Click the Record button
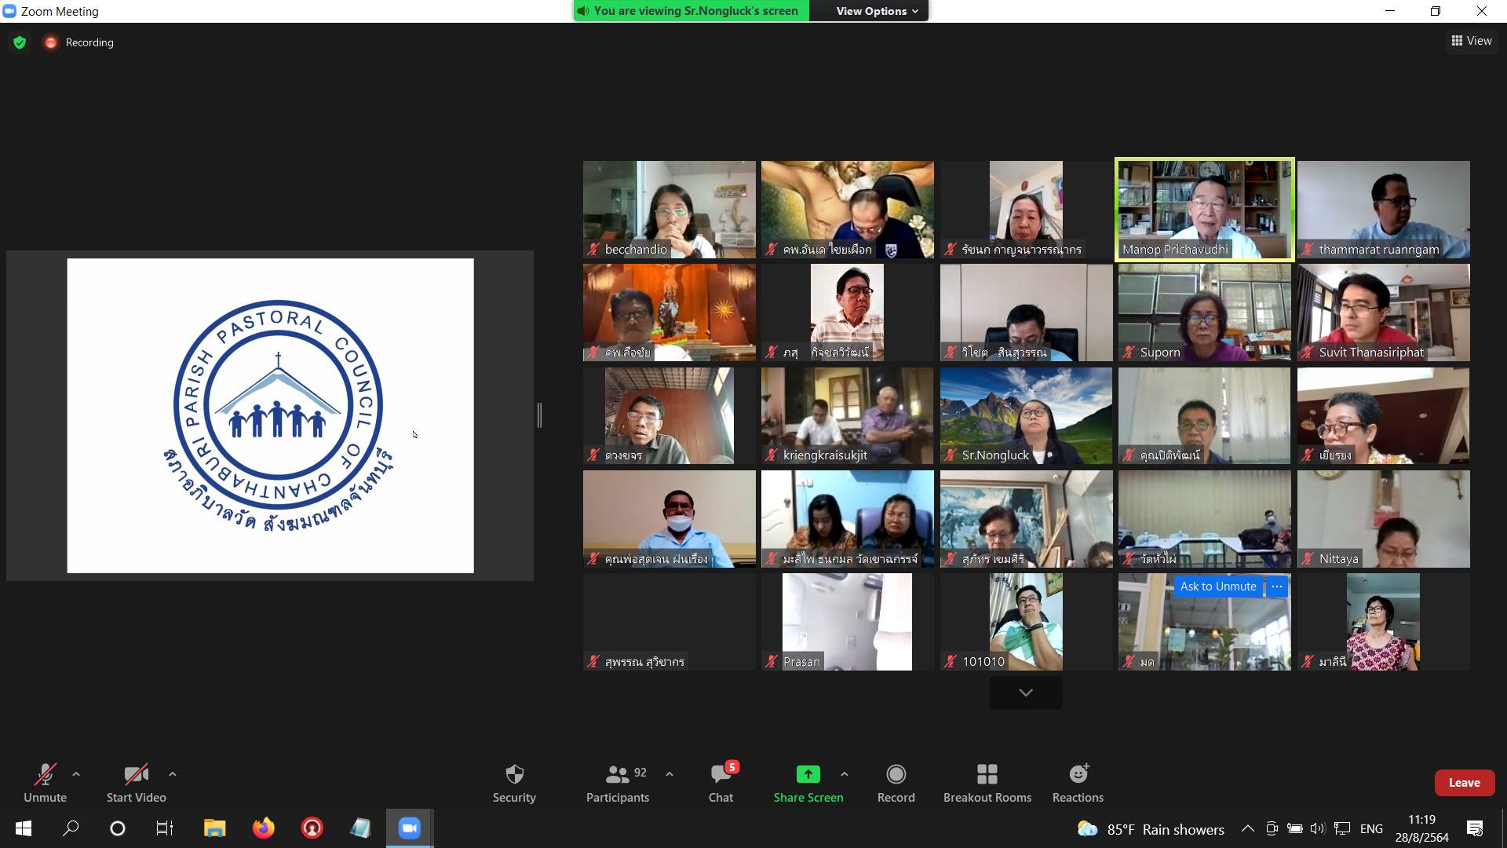1507x848 pixels. 896,783
